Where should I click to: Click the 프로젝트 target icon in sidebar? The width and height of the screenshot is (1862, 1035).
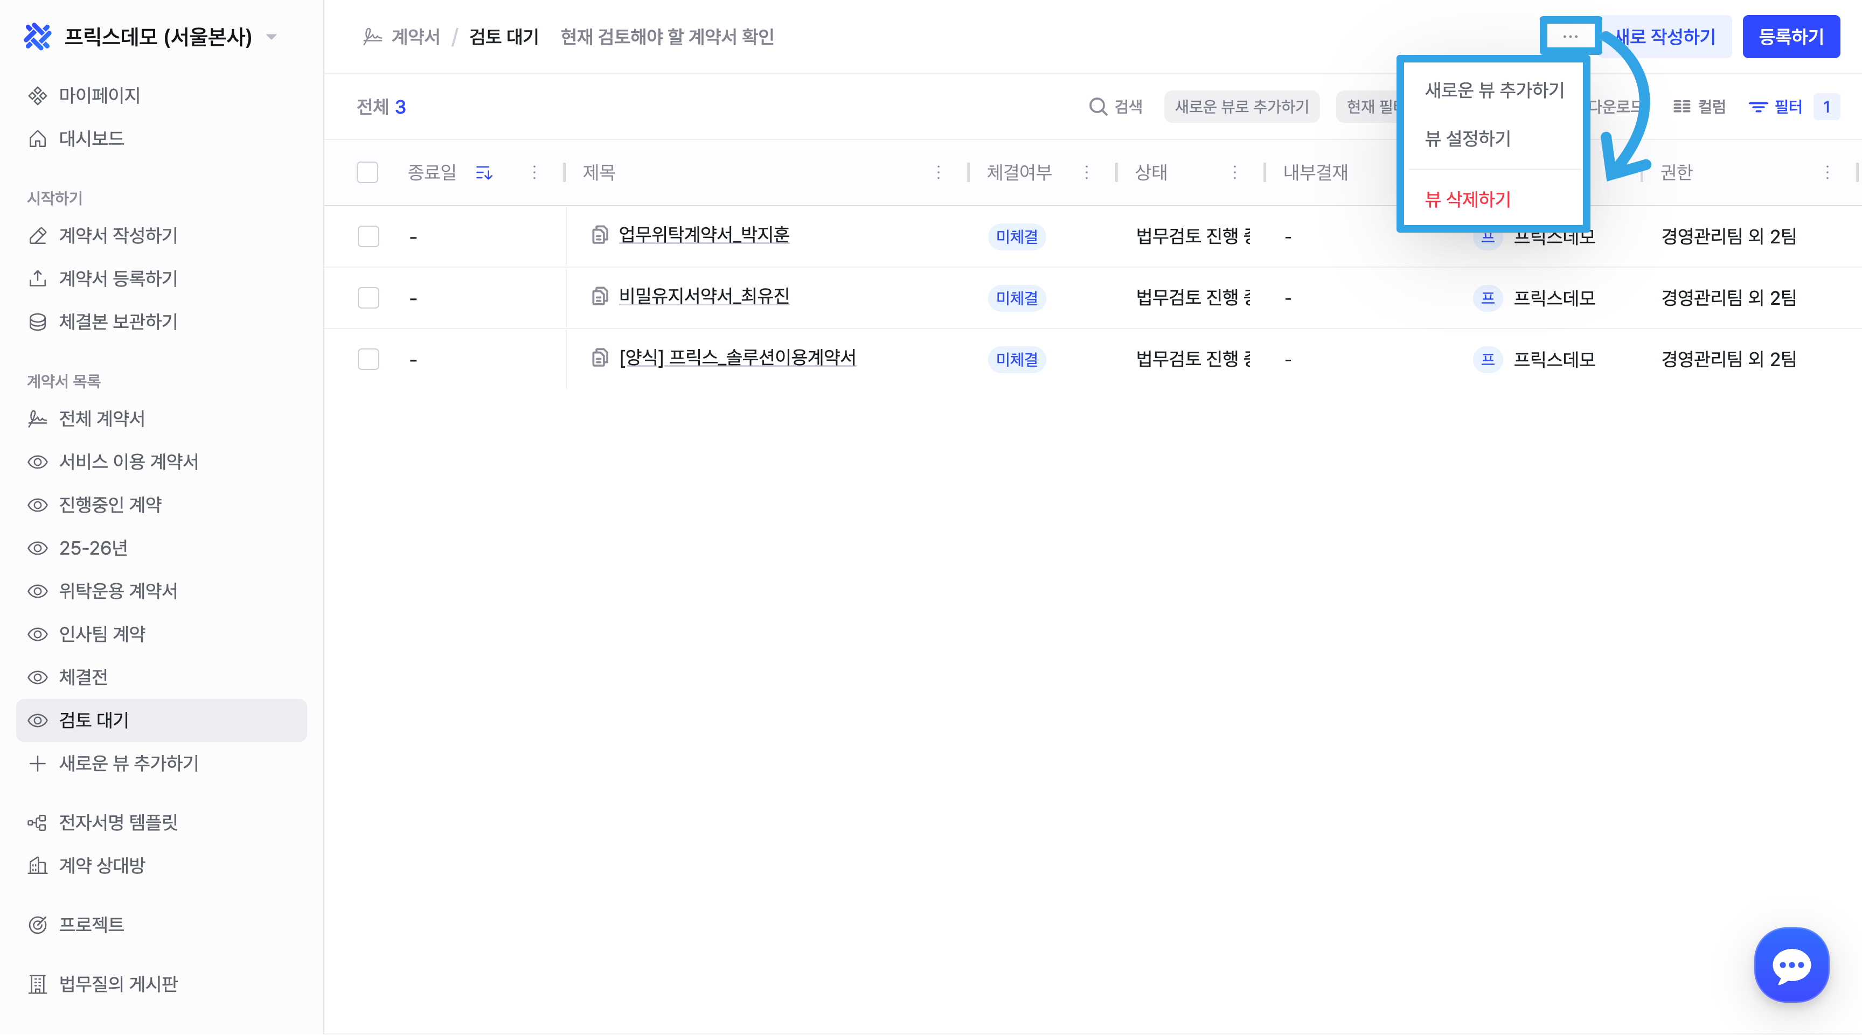[38, 925]
